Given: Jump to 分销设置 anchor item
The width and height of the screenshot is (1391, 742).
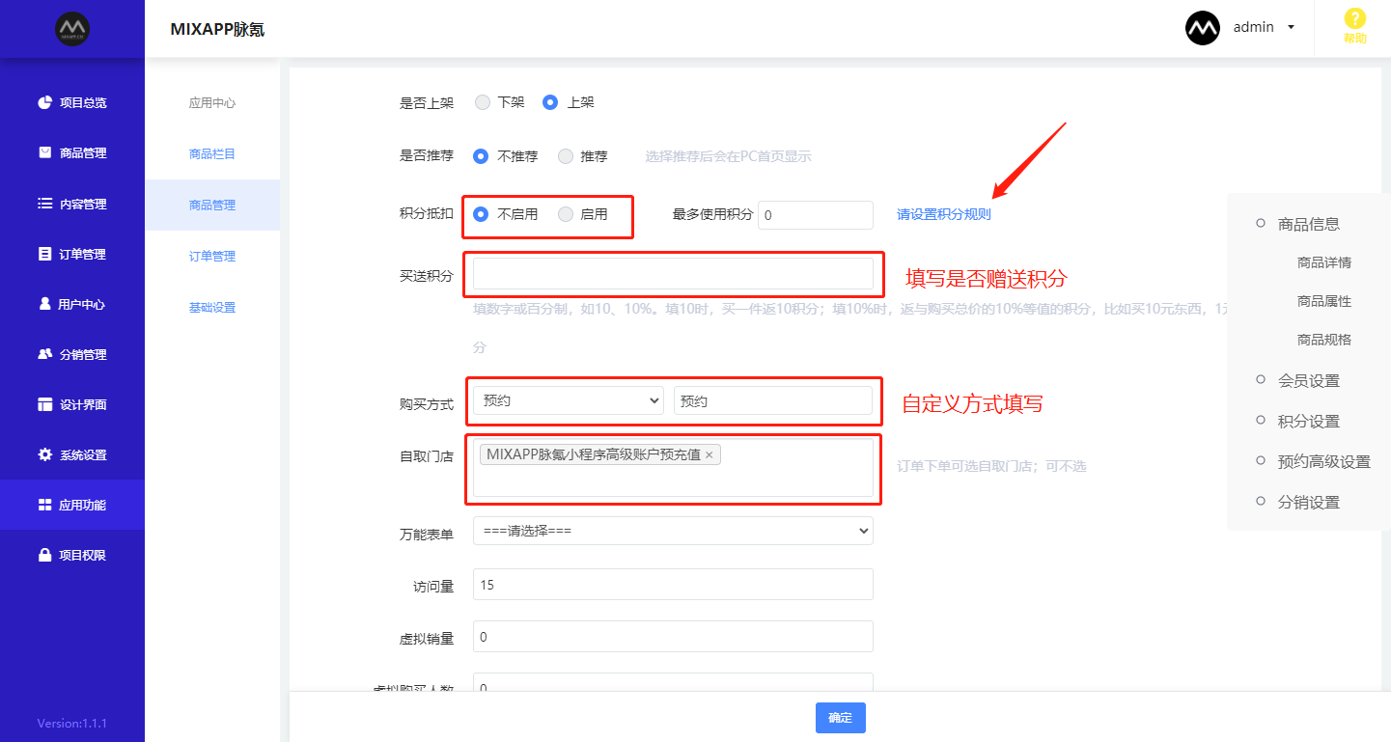Looking at the screenshot, I should pyautogui.click(x=1309, y=503).
